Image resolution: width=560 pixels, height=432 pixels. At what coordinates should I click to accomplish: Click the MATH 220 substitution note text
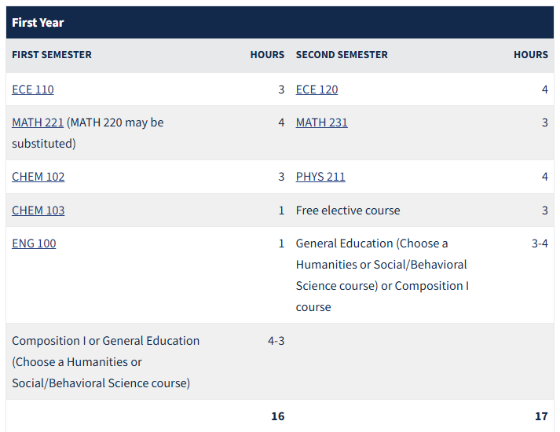(115, 123)
